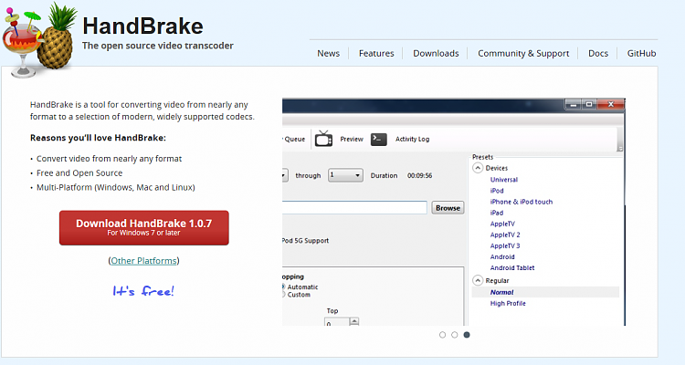685x365 pixels.
Task: Open the GitHub link in navigation
Action: 641,53
